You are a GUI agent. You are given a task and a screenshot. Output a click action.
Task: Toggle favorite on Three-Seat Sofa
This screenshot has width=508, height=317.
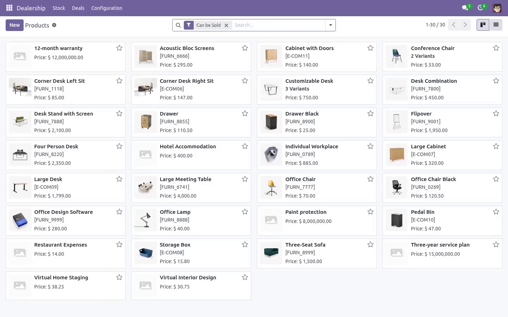(x=370, y=244)
